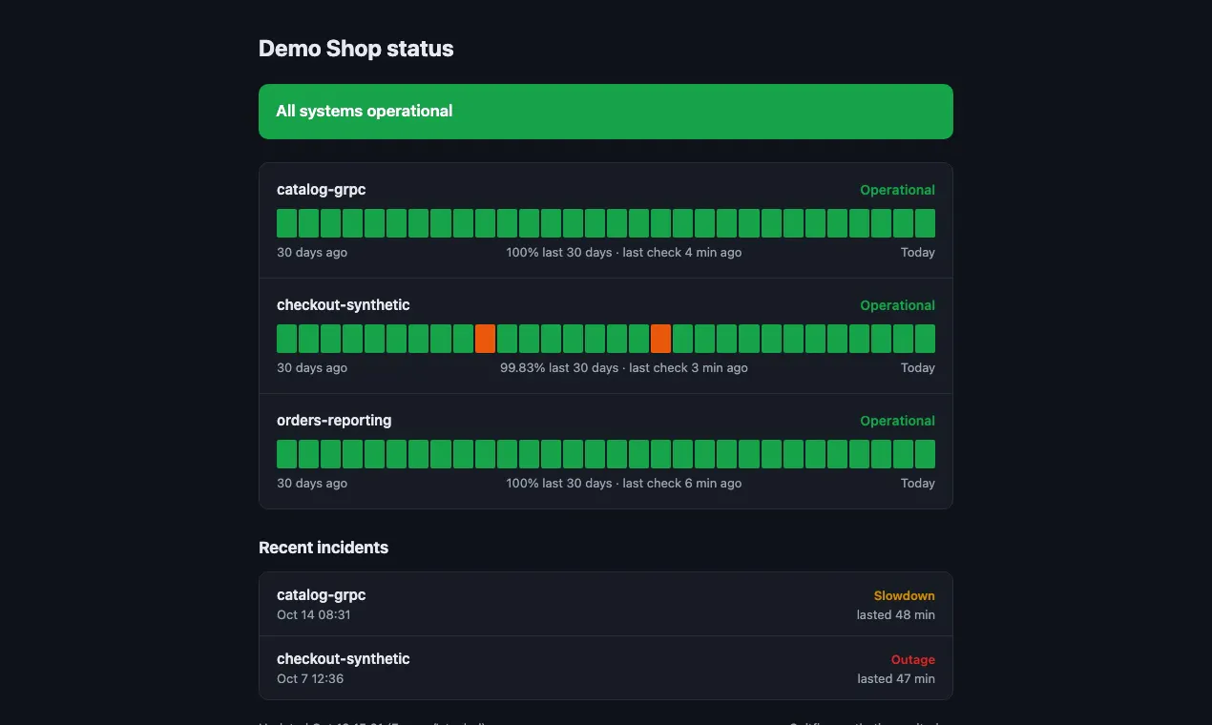Select the "99.83% last 30 days" uptime text
Viewport: 1212px width, 725px height.
pos(559,368)
